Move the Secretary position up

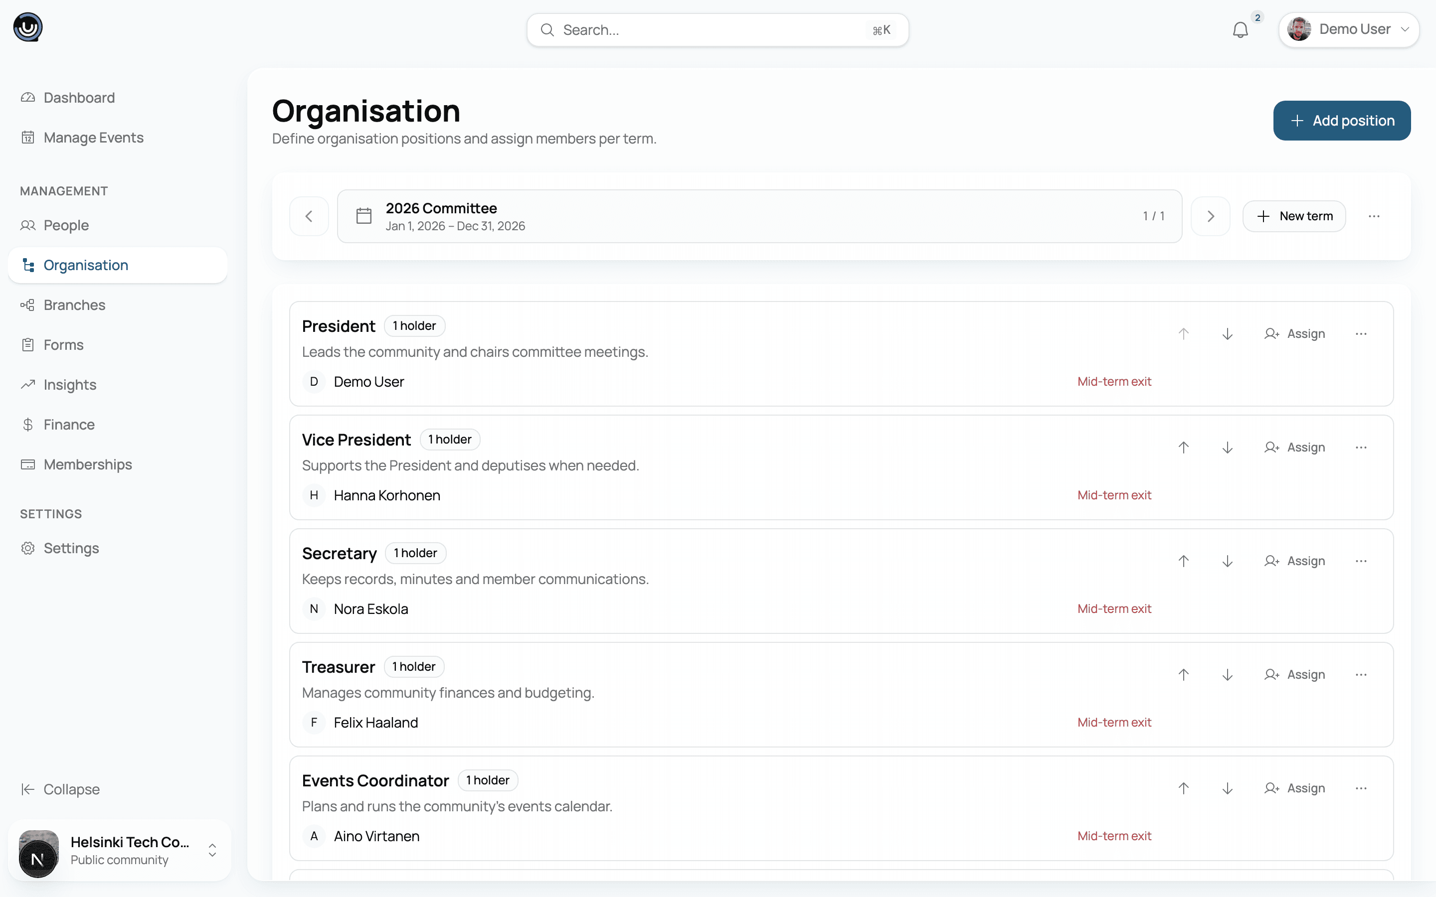tap(1183, 561)
